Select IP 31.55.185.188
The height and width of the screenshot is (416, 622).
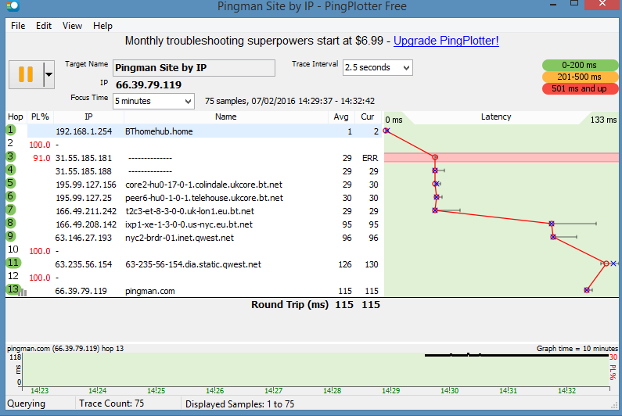tap(84, 171)
